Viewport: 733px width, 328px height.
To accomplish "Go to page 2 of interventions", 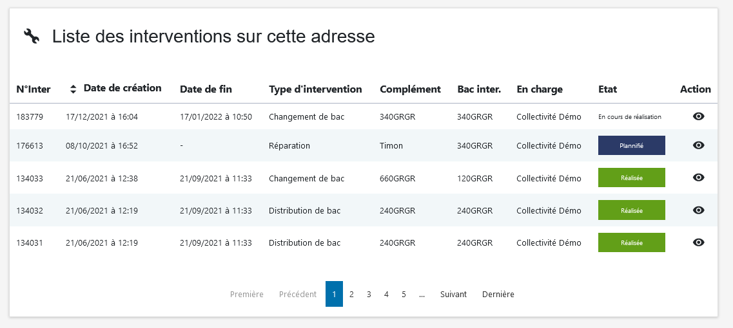I will tap(351, 295).
